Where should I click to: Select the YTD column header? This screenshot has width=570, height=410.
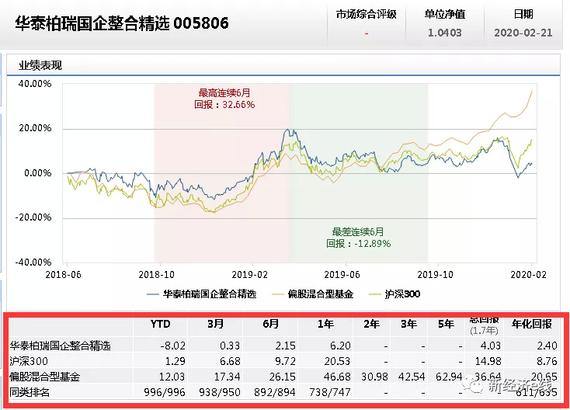point(160,324)
